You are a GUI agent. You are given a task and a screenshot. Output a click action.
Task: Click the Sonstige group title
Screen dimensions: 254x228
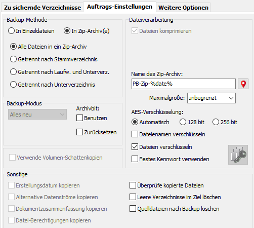click(17, 174)
